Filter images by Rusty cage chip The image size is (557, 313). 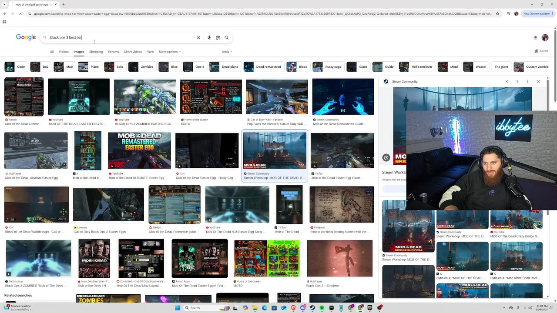[x=328, y=67]
